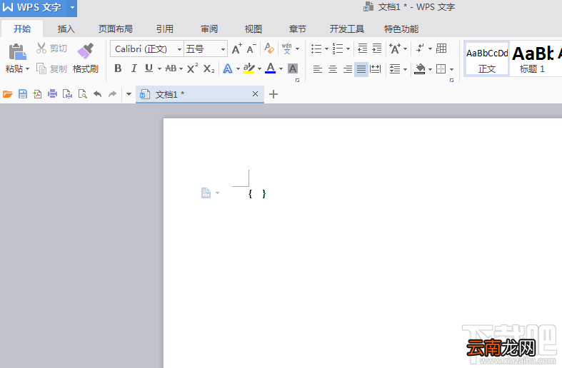
Task: Click the table grid icon in the paragraph group
Action: (441, 48)
